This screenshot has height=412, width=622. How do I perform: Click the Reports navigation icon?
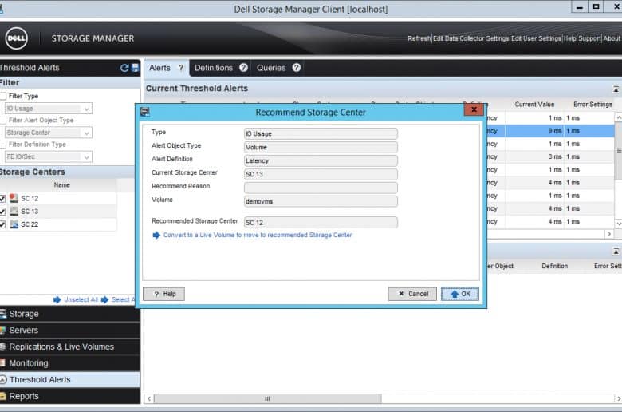point(3,396)
